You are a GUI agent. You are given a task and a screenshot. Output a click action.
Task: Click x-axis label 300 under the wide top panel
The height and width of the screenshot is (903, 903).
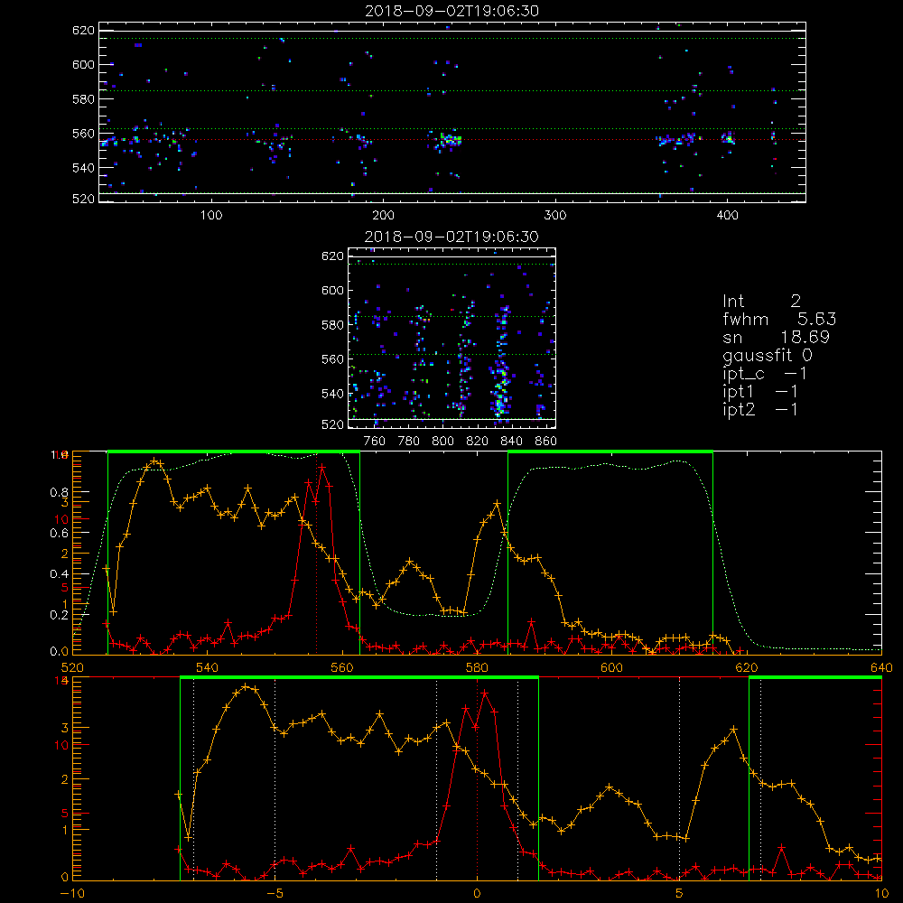[x=555, y=216]
